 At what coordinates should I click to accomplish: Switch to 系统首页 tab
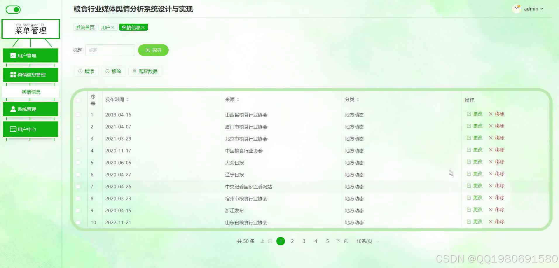tap(85, 27)
